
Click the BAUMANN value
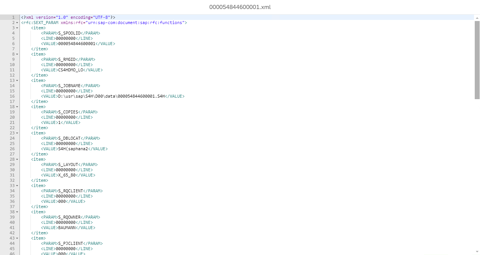67,228
